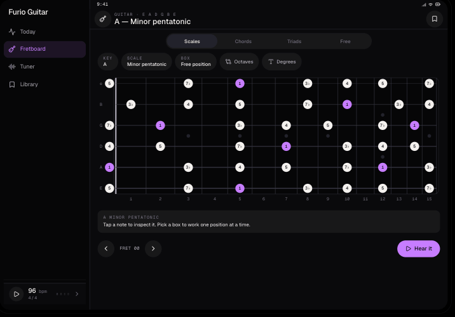
Task: Switch to the Scales tab
Action: 192,41
